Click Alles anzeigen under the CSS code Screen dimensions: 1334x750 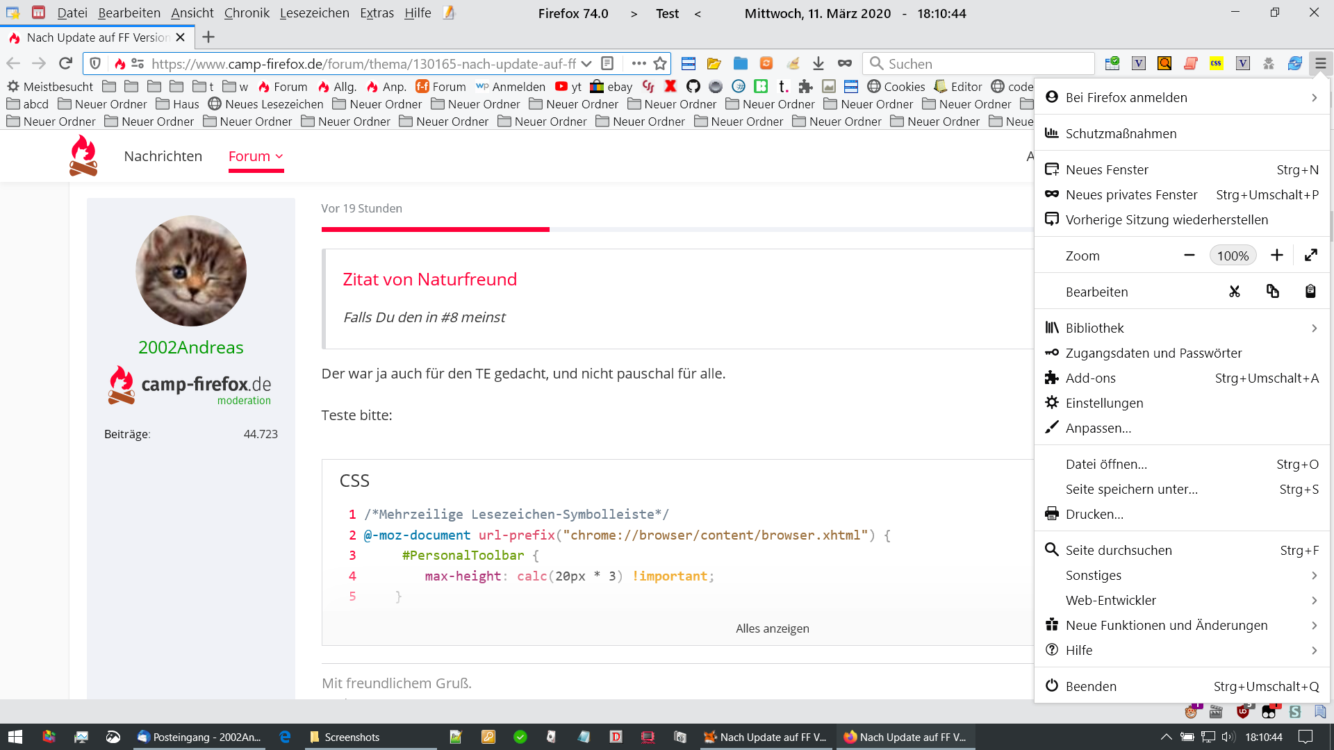(772, 628)
